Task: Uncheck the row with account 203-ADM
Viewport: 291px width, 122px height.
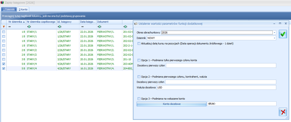Action: (x=4, y=64)
